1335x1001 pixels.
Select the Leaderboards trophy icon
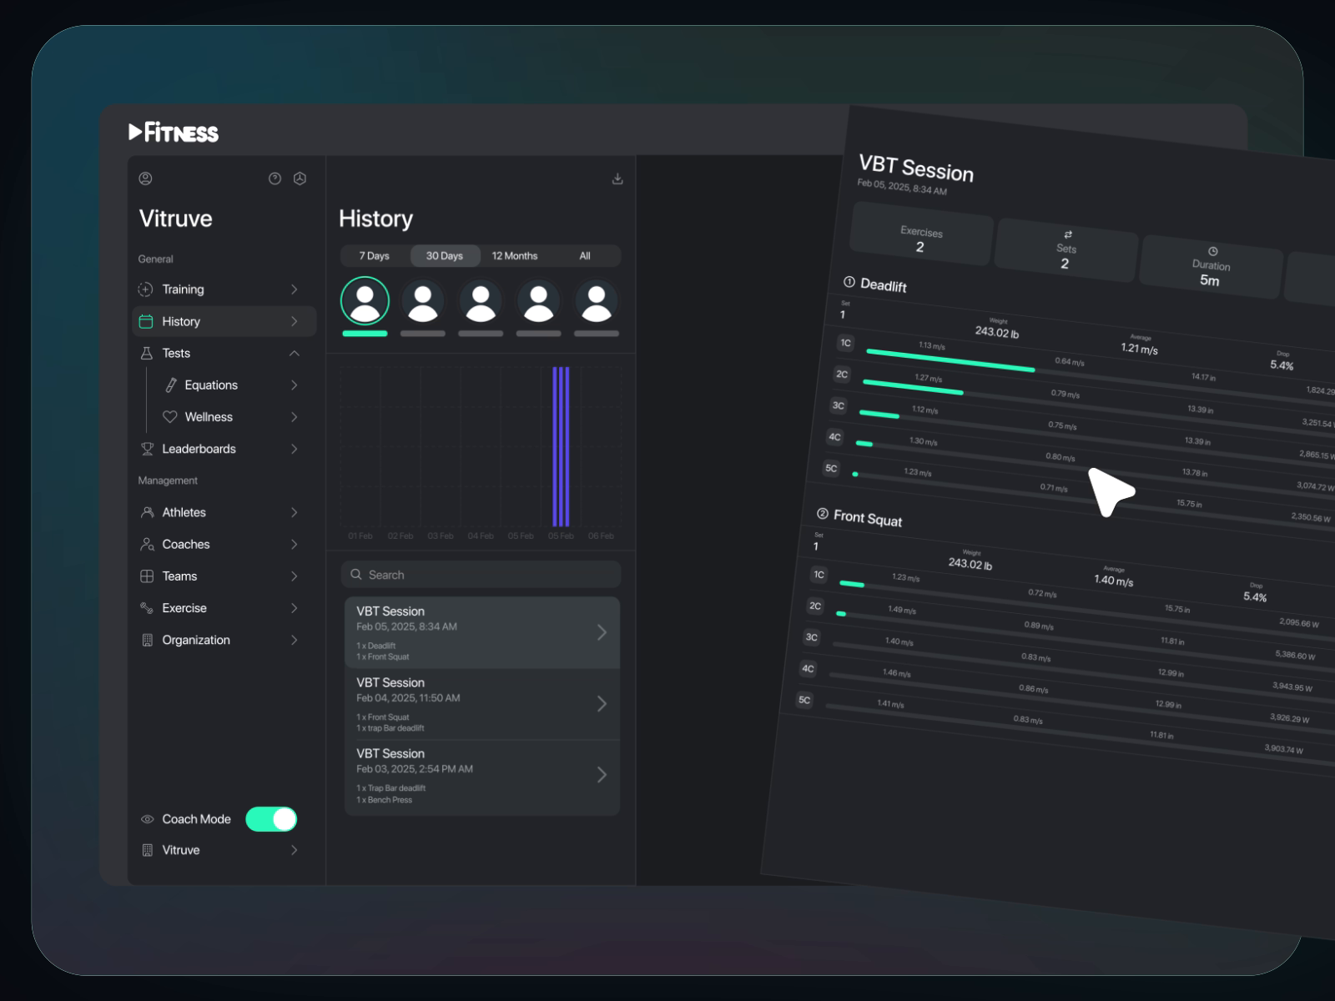point(146,449)
